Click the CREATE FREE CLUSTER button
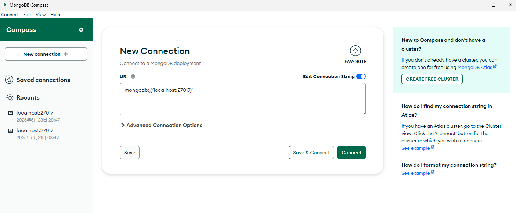 (432, 79)
